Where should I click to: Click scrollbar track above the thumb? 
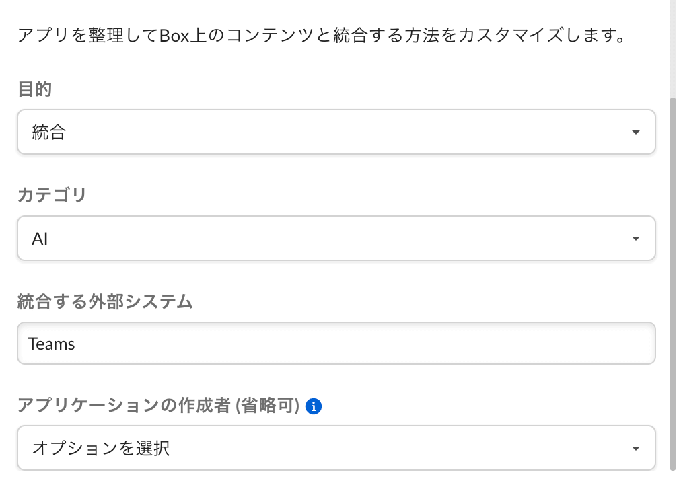[x=673, y=47]
